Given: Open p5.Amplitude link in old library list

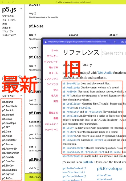Looking at the screenshot, I should tap(71, 88).
